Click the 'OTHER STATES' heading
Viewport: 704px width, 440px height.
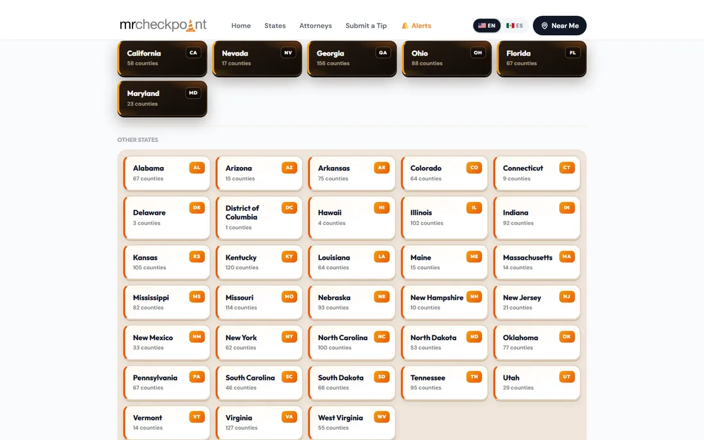pos(138,140)
